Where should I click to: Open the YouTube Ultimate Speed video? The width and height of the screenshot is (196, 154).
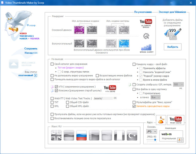(x=146, y=23)
